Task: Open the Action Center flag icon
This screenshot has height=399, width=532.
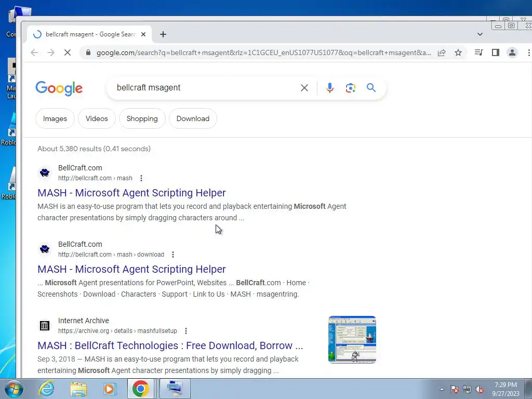Action: [455, 389]
